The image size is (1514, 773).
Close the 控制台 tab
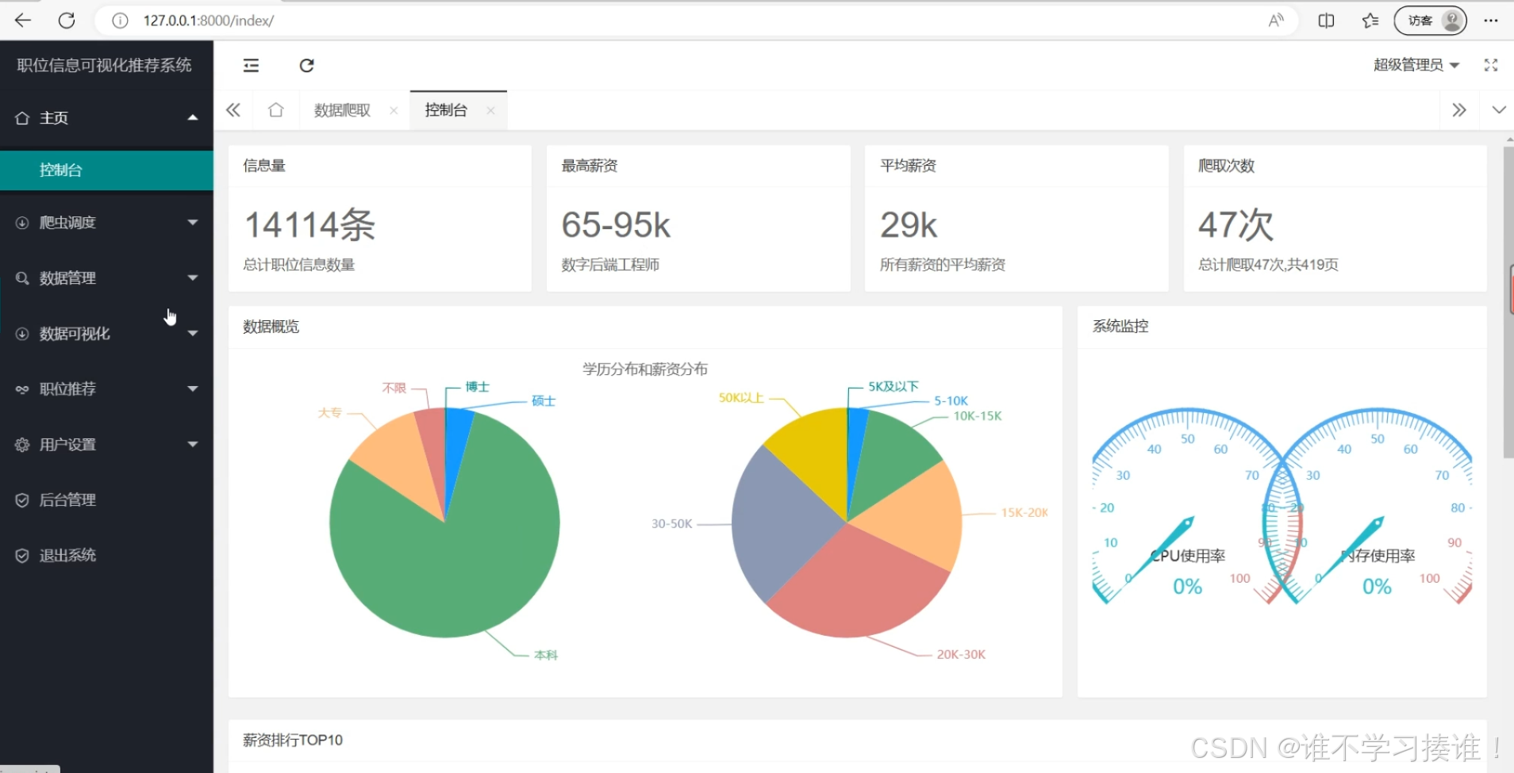pyautogui.click(x=490, y=111)
